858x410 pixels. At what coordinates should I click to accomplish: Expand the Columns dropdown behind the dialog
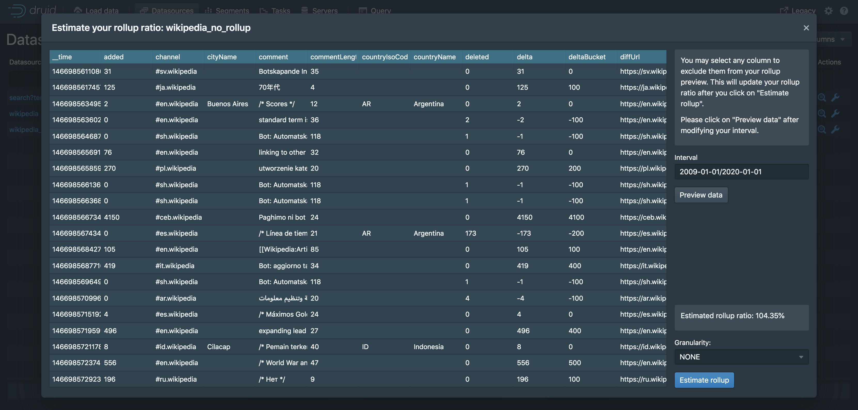tap(833, 39)
